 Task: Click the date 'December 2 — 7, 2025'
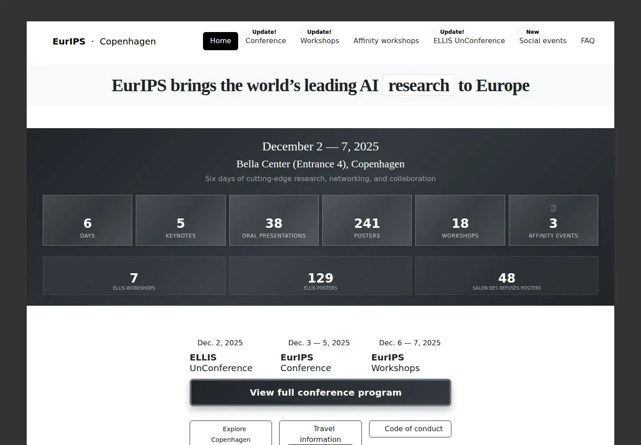coord(320,146)
